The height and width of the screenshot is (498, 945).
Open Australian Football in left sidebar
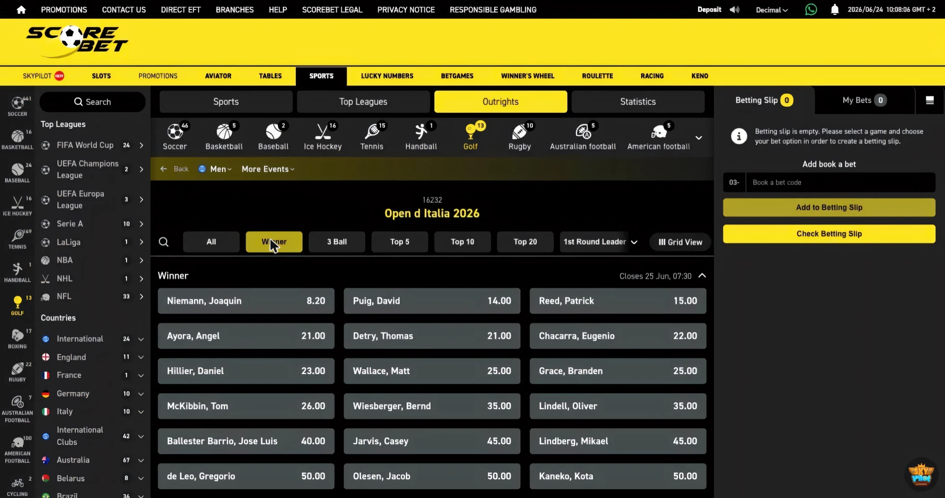(17, 409)
